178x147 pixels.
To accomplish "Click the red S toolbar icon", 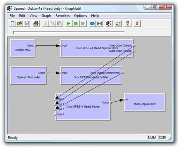I will point(137,23).
